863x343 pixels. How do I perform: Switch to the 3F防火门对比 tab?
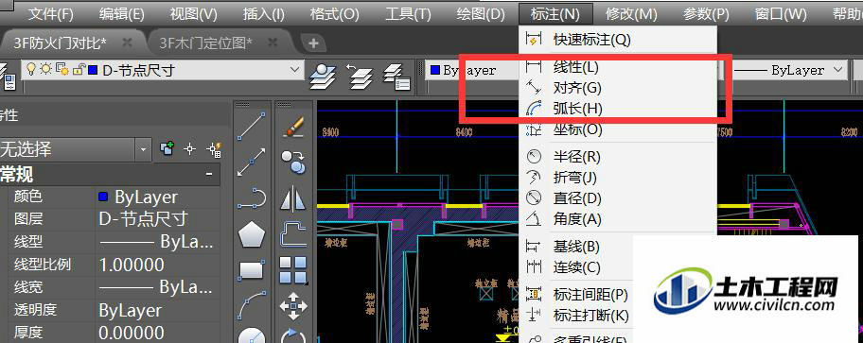pos(60,43)
